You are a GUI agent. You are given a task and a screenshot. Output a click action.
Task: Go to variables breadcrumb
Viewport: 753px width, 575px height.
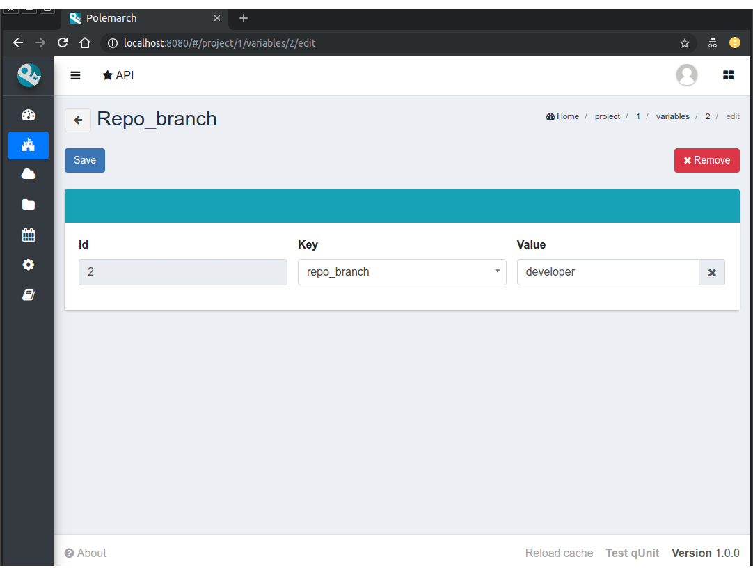[x=672, y=116]
